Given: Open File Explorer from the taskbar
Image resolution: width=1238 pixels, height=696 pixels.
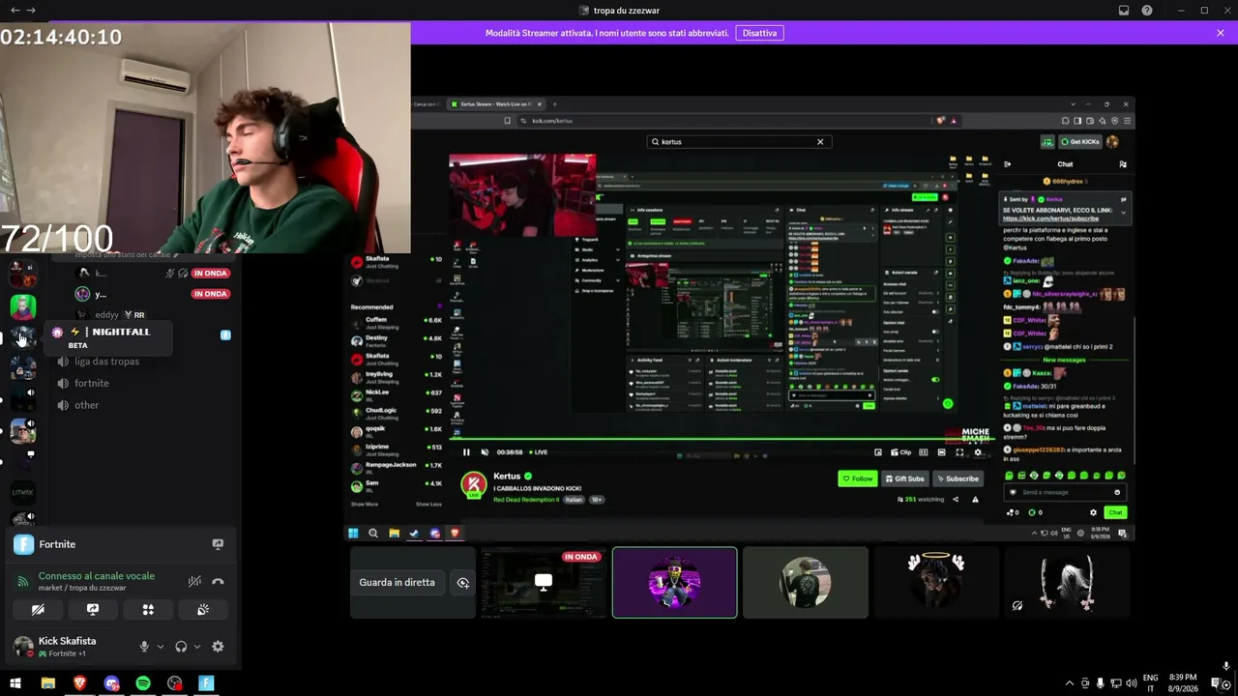Looking at the screenshot, I should [x=47, y=683].
